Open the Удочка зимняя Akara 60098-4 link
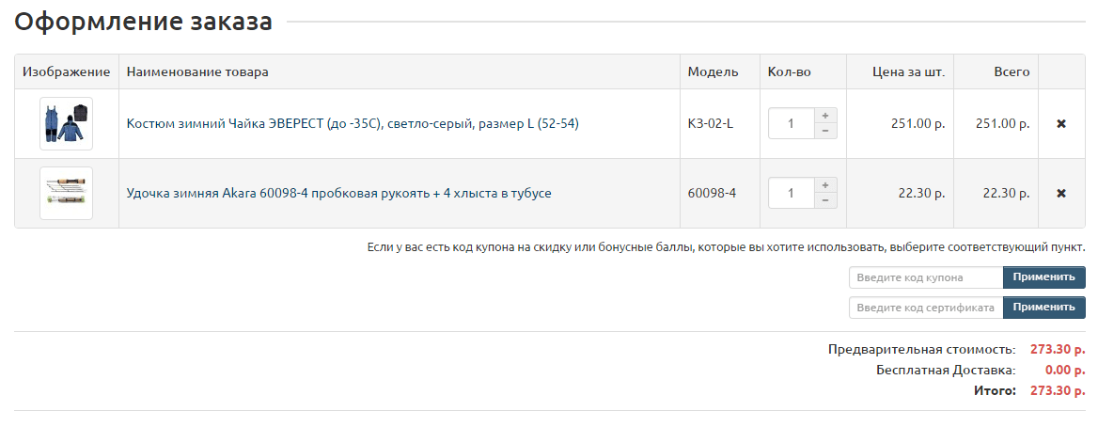This screenshot has height=427, width=1098. tap(338, 194)
